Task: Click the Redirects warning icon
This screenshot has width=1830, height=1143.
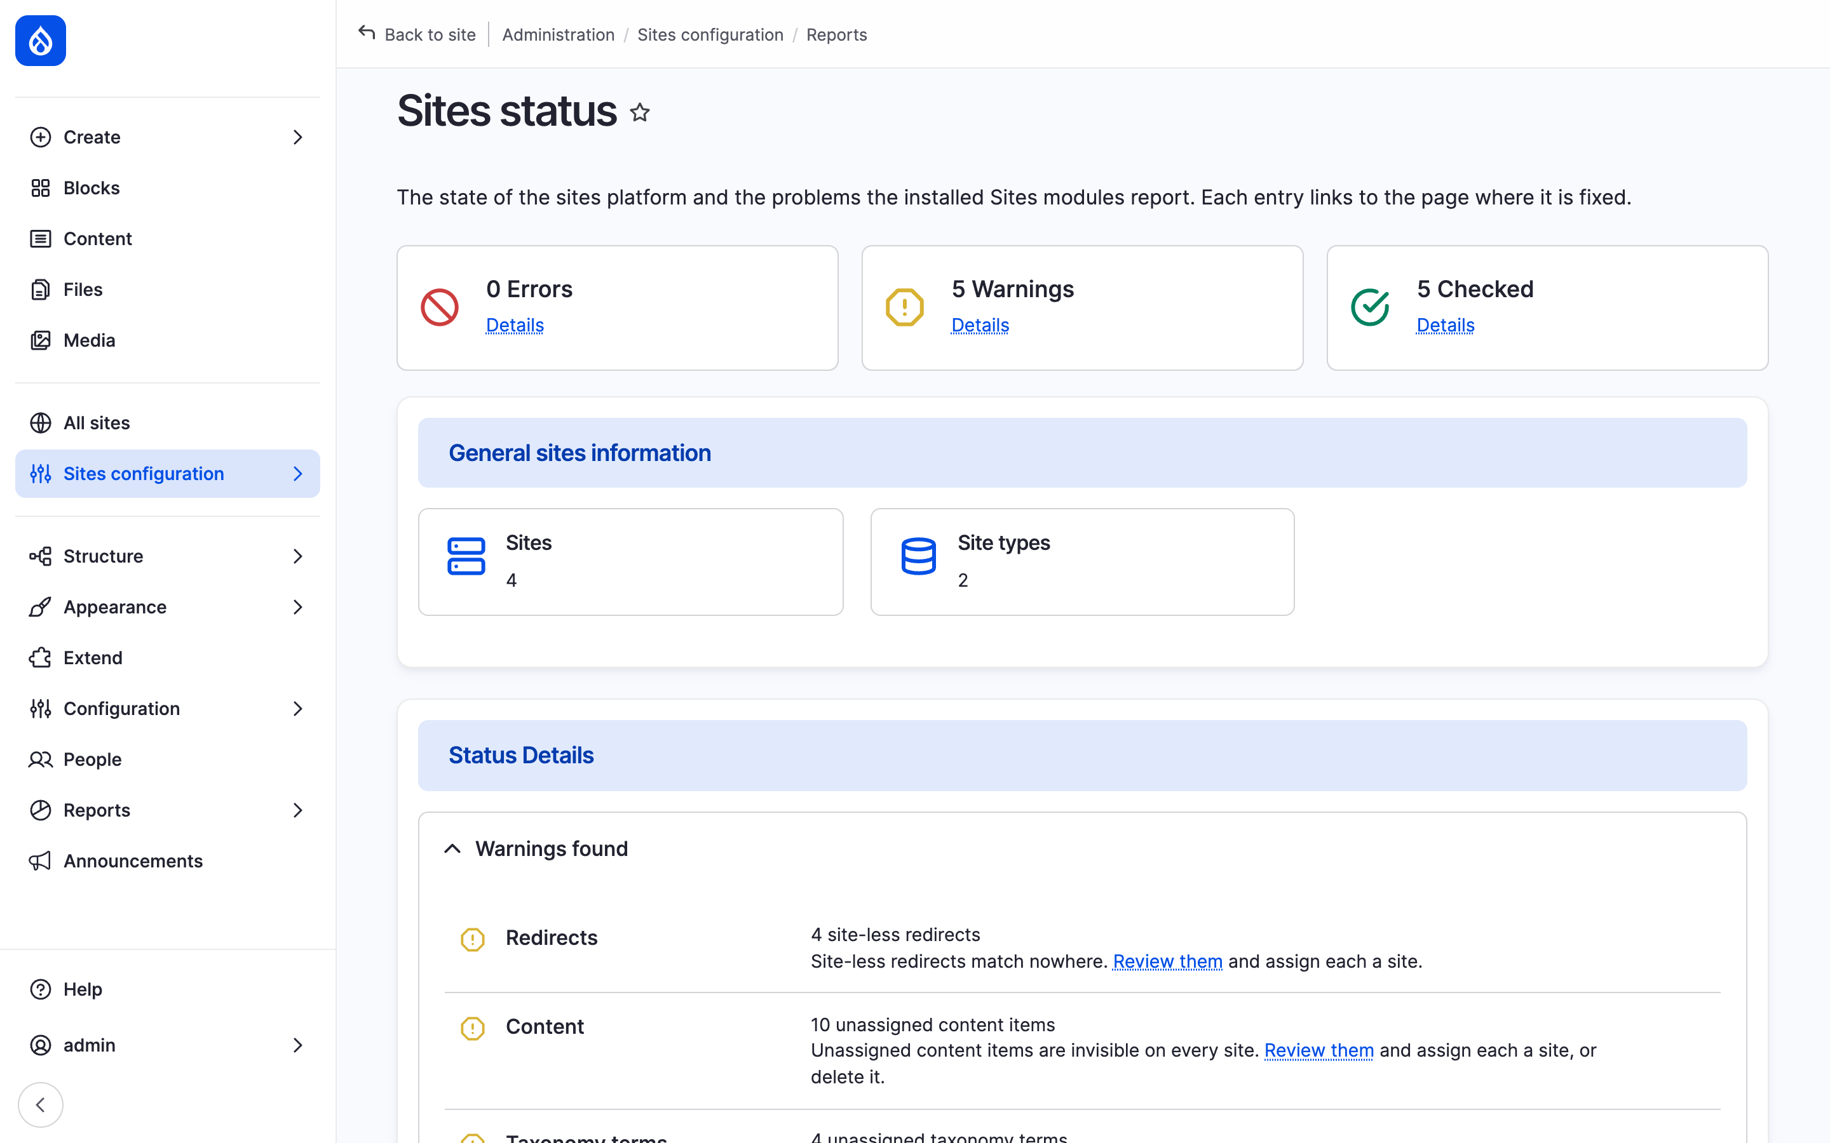Action: point(473,939)
